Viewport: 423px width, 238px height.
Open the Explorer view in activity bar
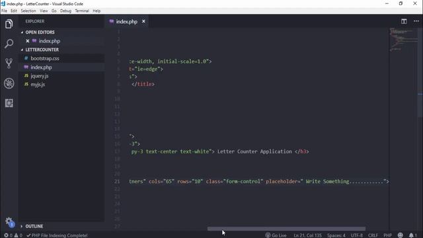9,24
